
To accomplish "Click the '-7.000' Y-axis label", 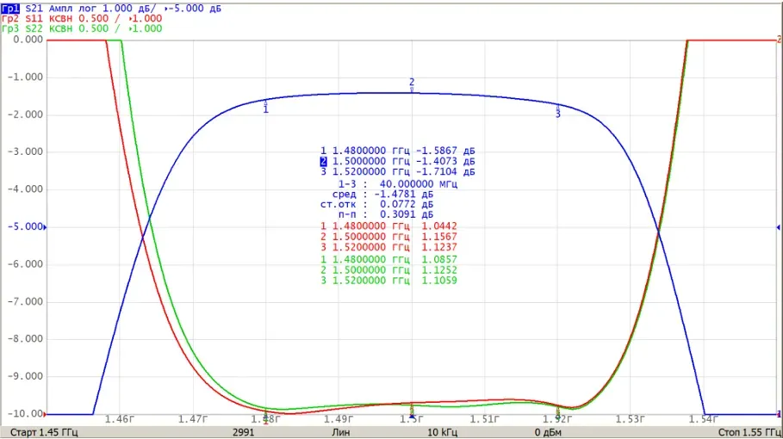I will click(25, 301).
